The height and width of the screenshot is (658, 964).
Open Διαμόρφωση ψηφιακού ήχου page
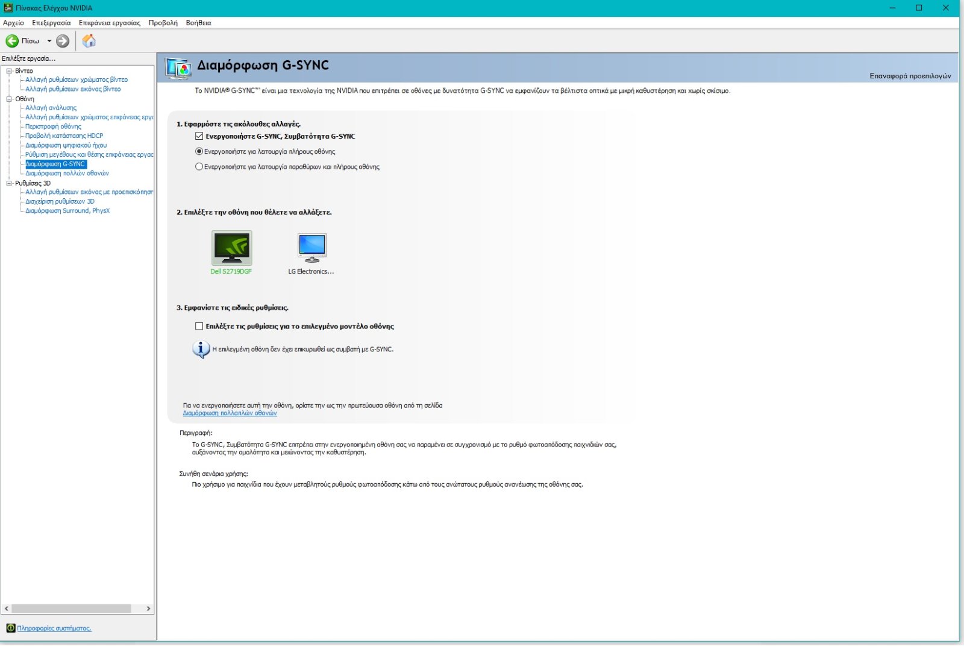pyautogui.click(x=66, y=145)
